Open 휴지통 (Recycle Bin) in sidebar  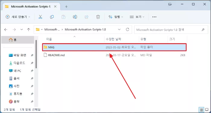pyautogui.click(x=18, y=94)
